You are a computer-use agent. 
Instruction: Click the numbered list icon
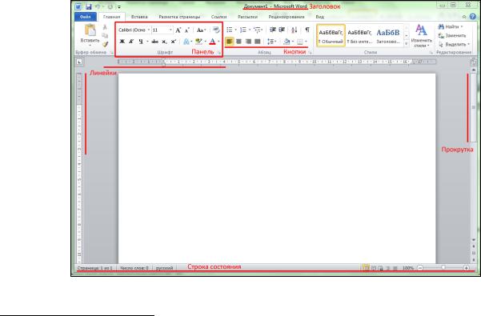(243, 30)
